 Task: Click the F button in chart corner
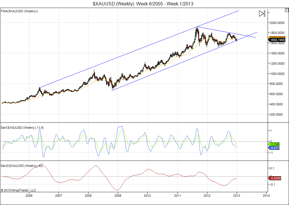coord(287,10)
